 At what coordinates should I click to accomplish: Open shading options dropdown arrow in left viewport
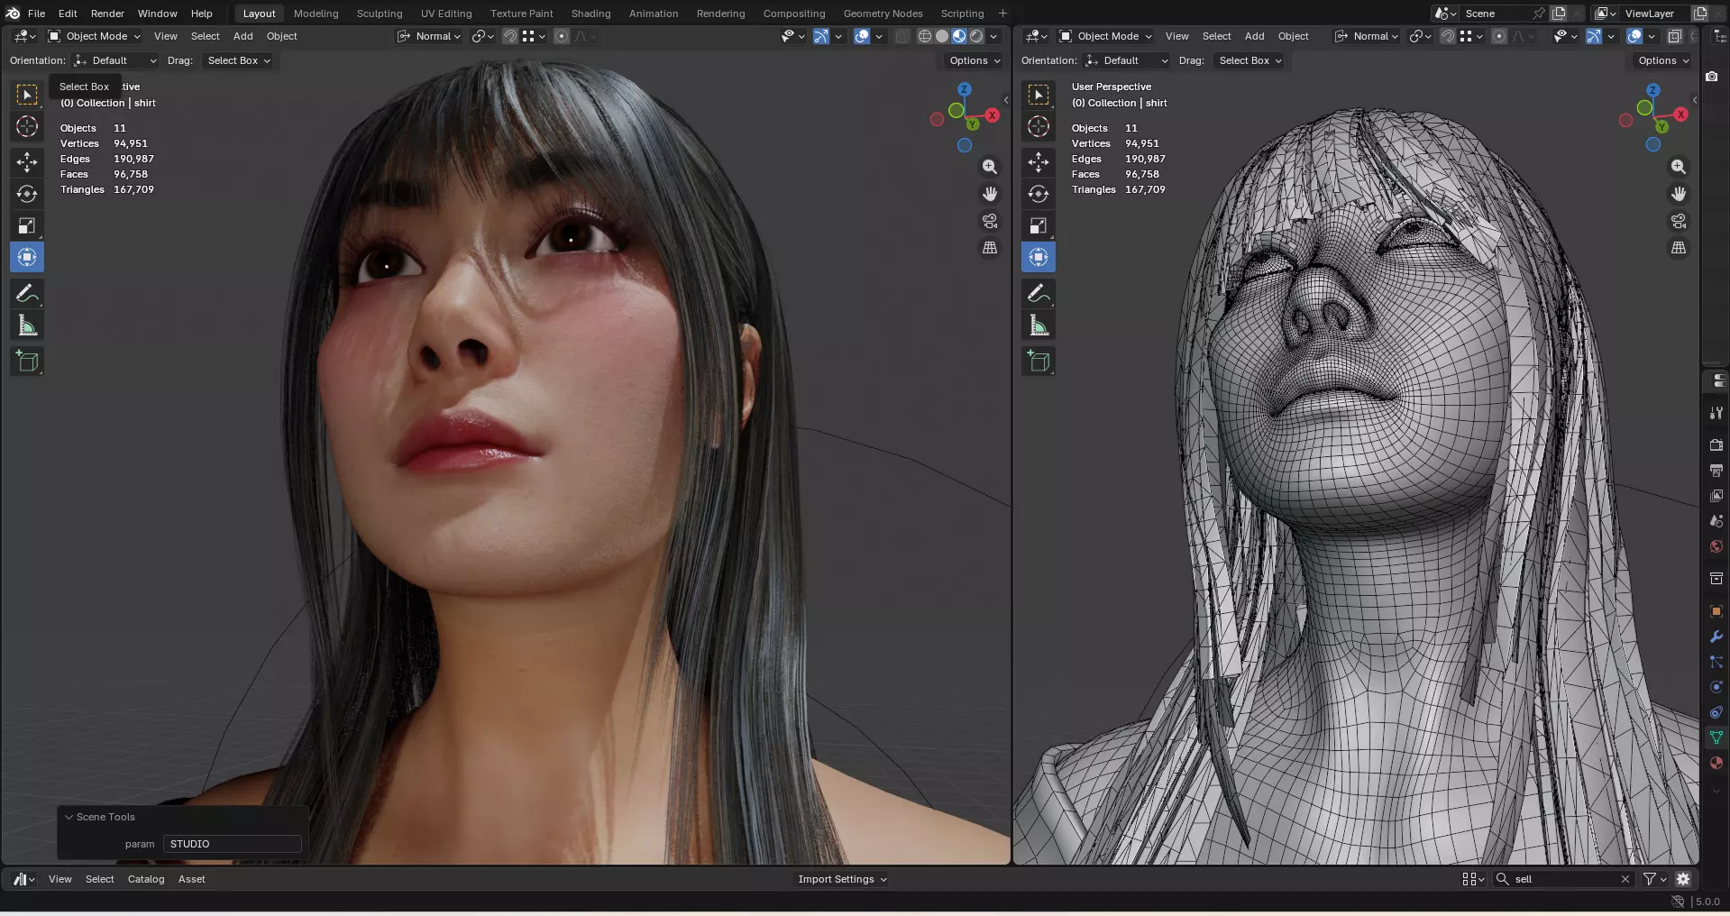click(993, 36)
